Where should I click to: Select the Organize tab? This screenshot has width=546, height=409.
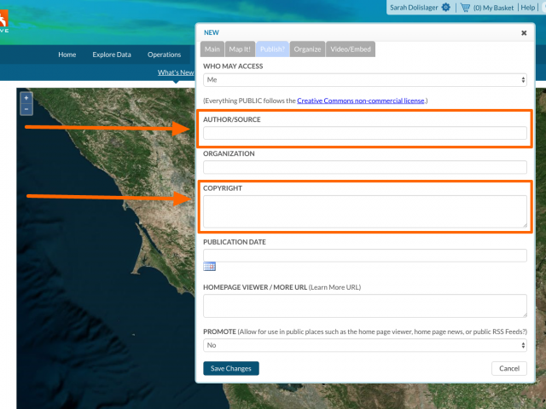(307, 49)
